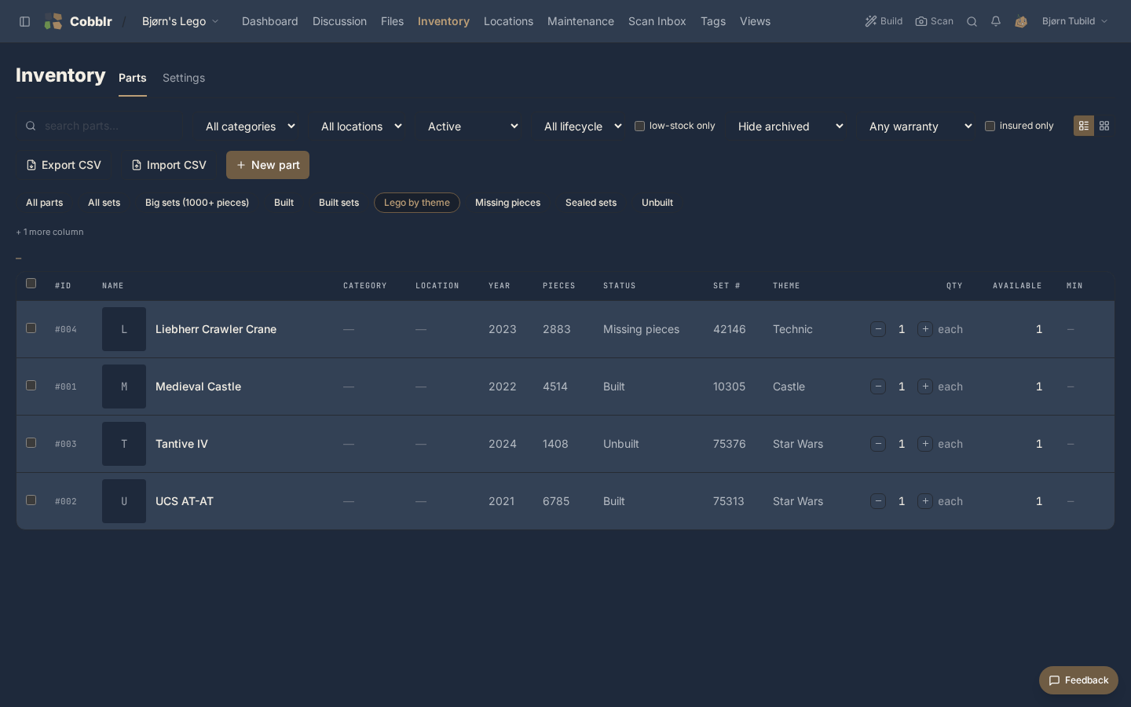This screenshot has height=707, width=1131.
Task: Click the Medieval Castle thumbnail tile
Action: (x=124, y=386)
